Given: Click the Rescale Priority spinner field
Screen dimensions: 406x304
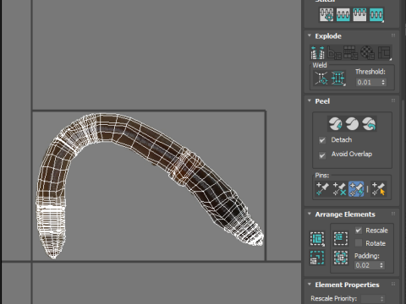Looking at the screenshot, I should pyautogui.click(x=373, y=298).
